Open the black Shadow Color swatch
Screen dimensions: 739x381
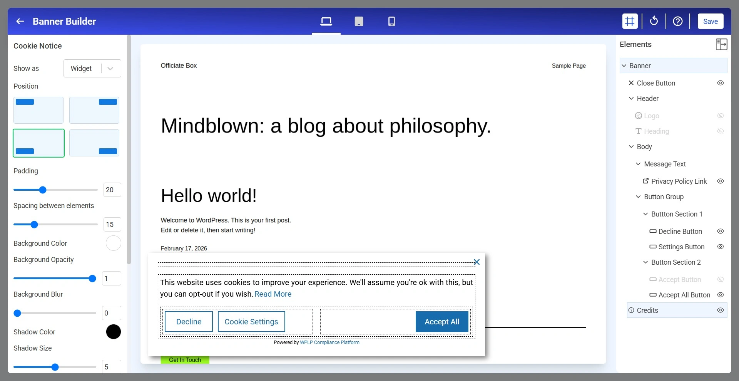click(114, 332)
